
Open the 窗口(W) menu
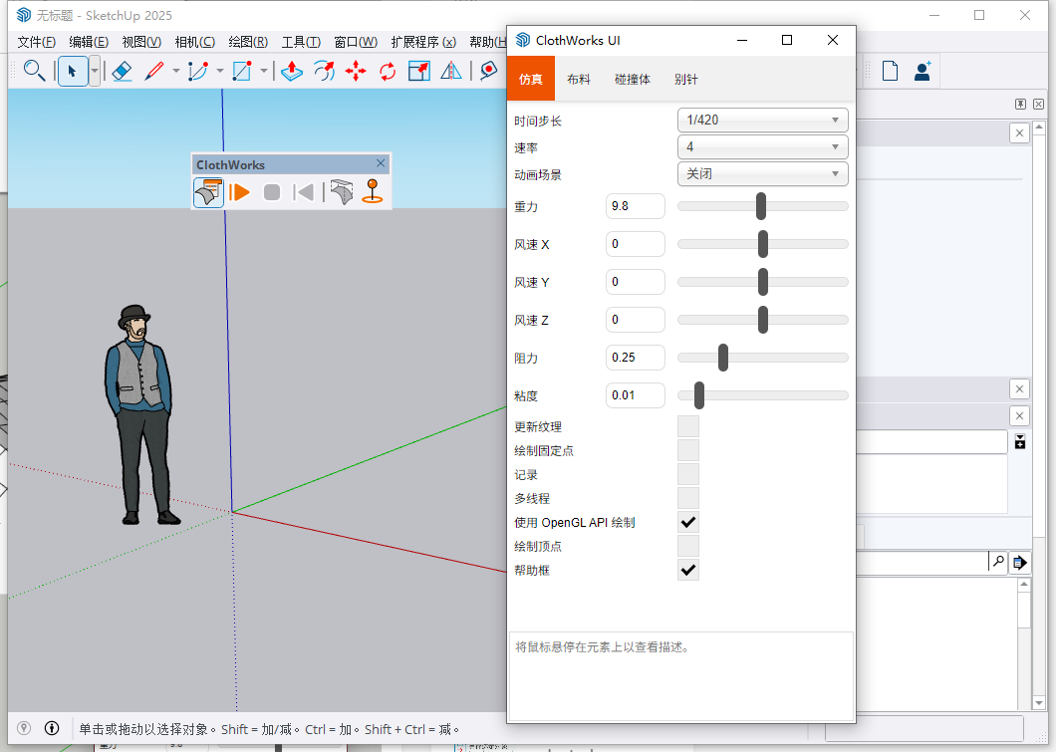[x=356, y=42]
